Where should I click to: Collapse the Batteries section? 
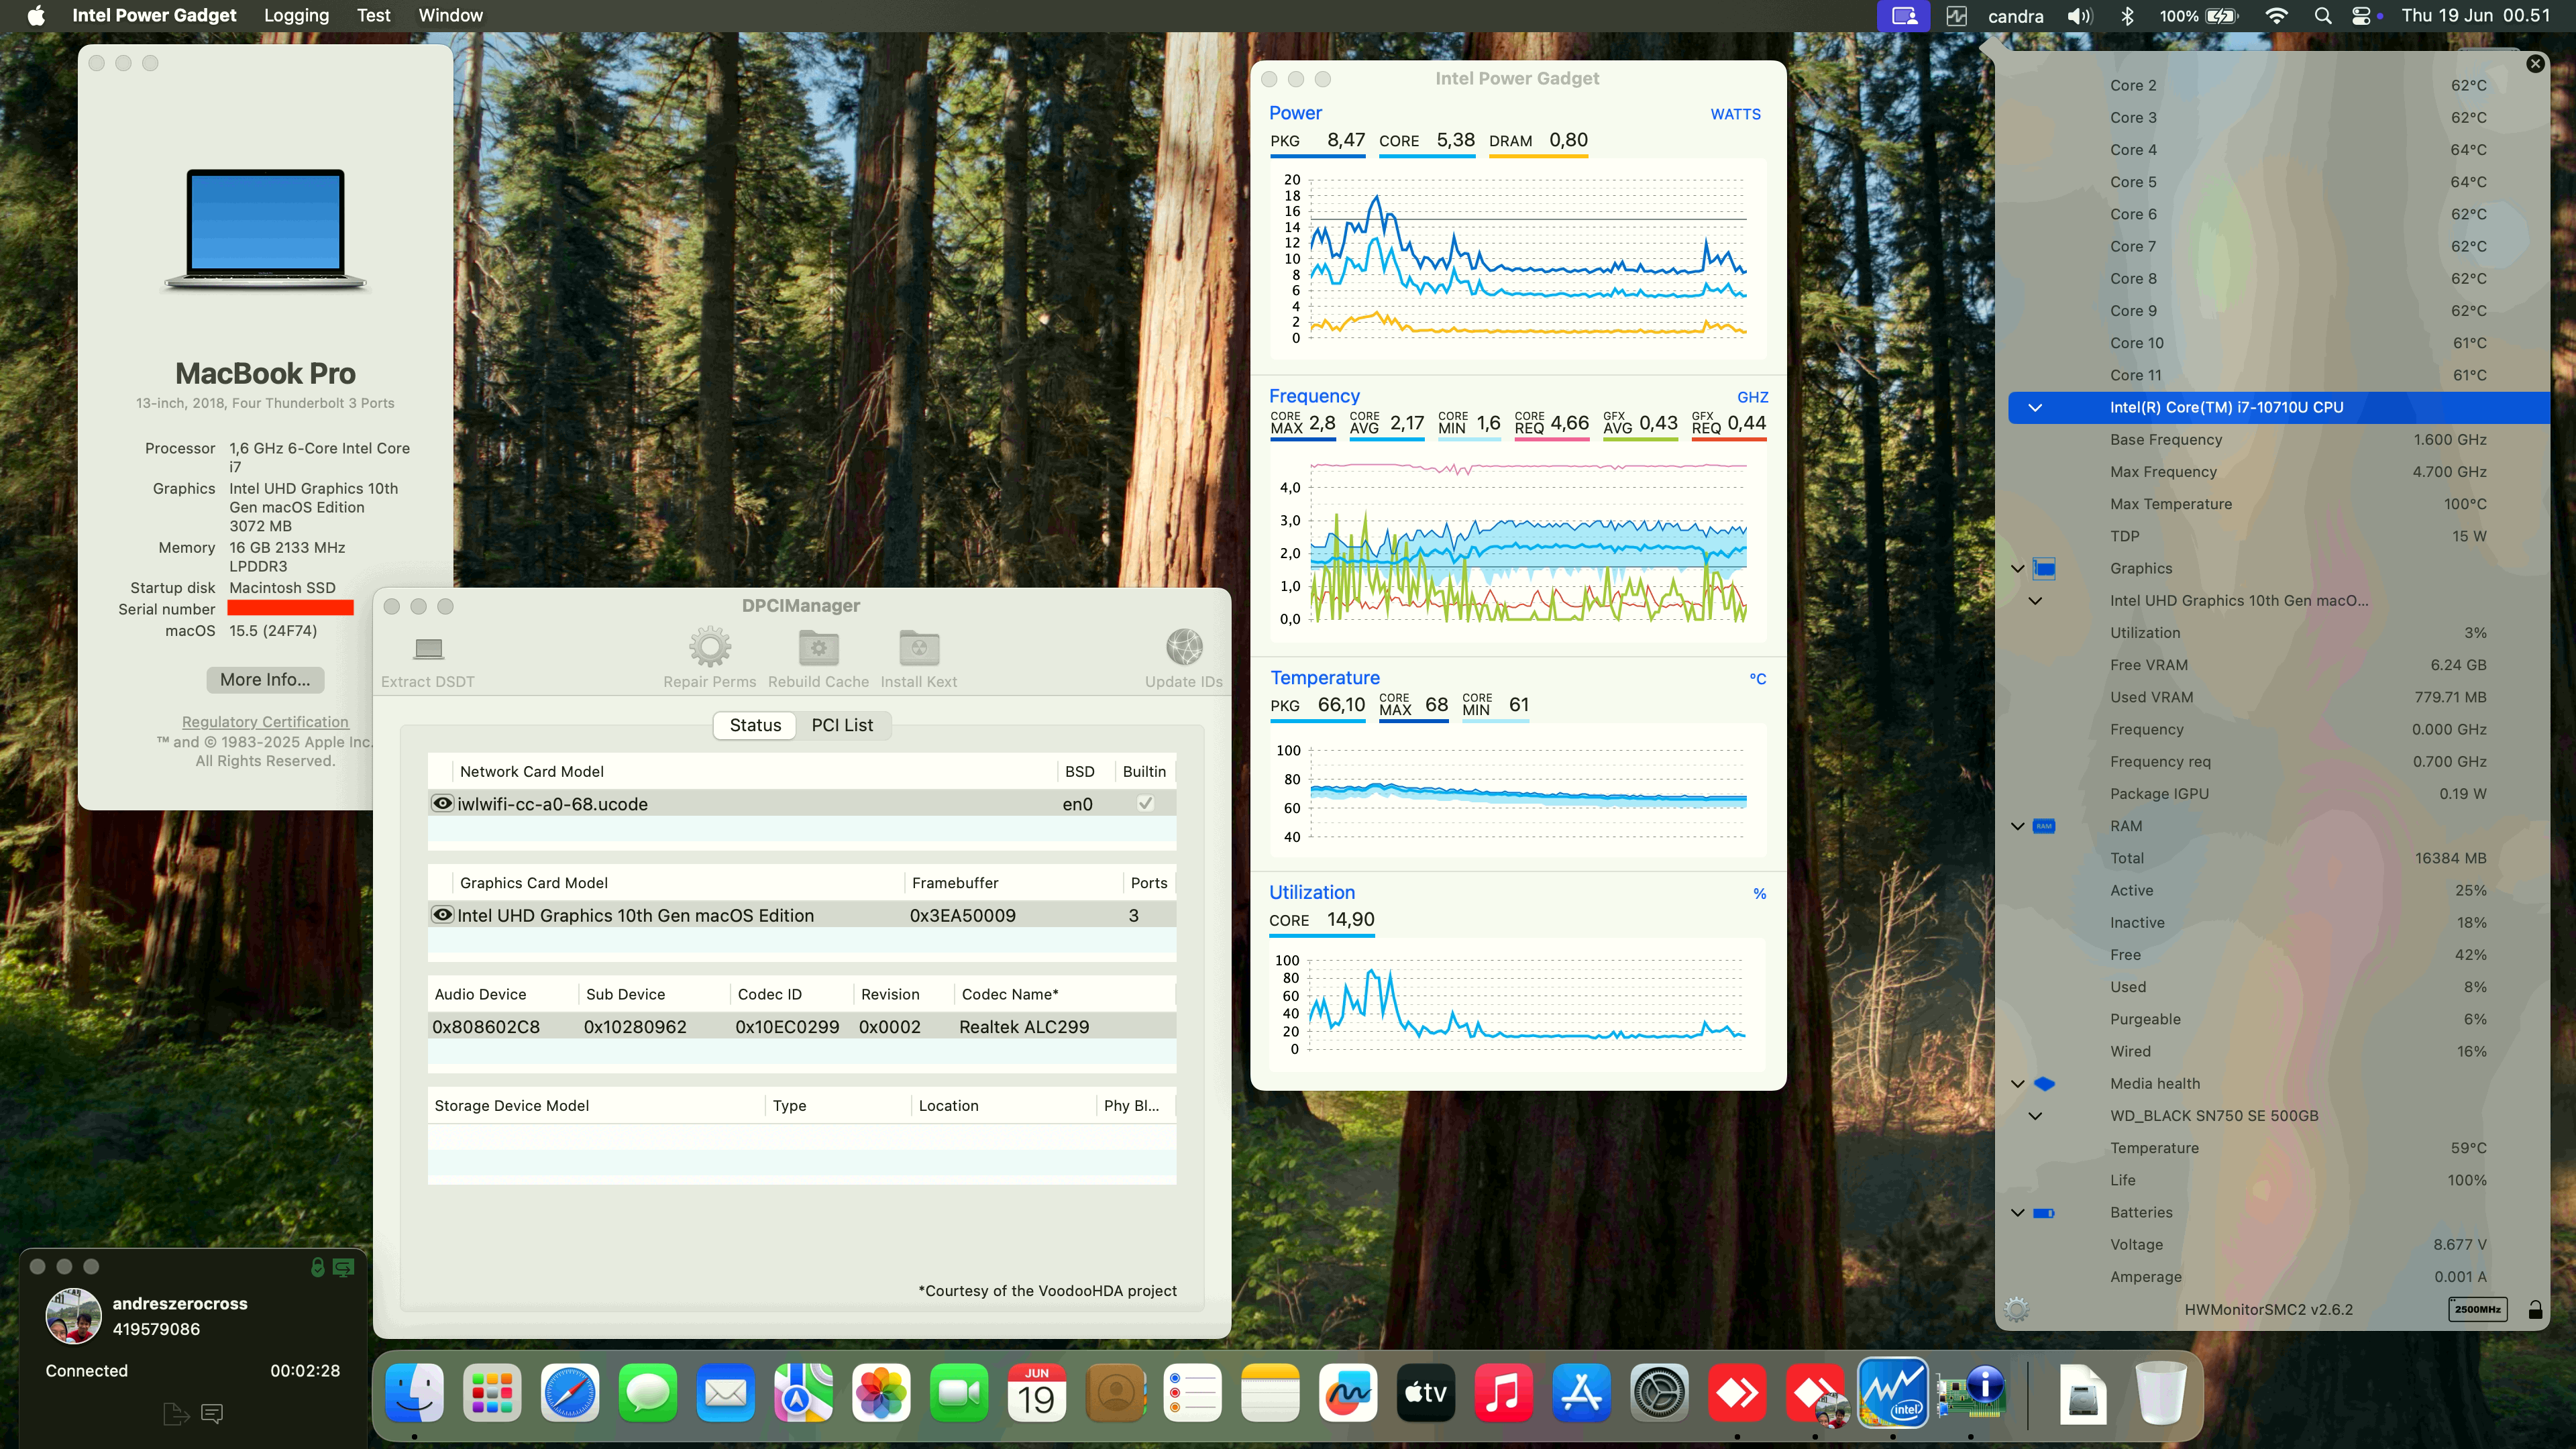[2016, 1212]
